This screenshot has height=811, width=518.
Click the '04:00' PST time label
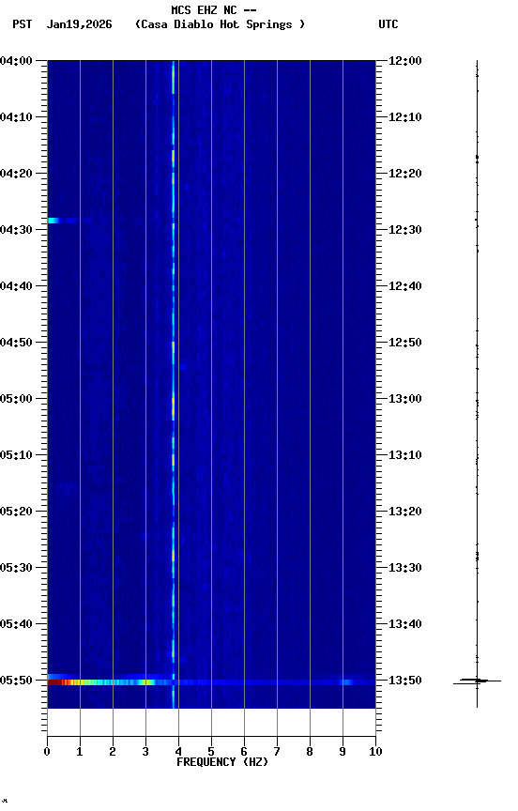(x=16, y=61)
